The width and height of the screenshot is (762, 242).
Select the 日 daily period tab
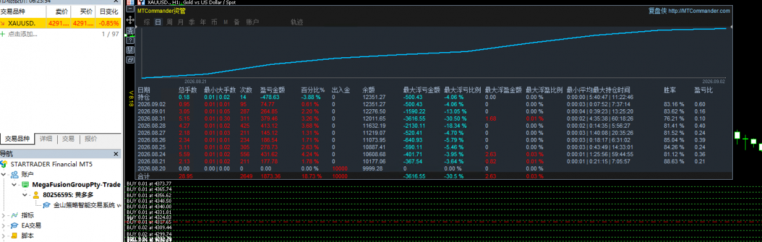coord(158,22)
